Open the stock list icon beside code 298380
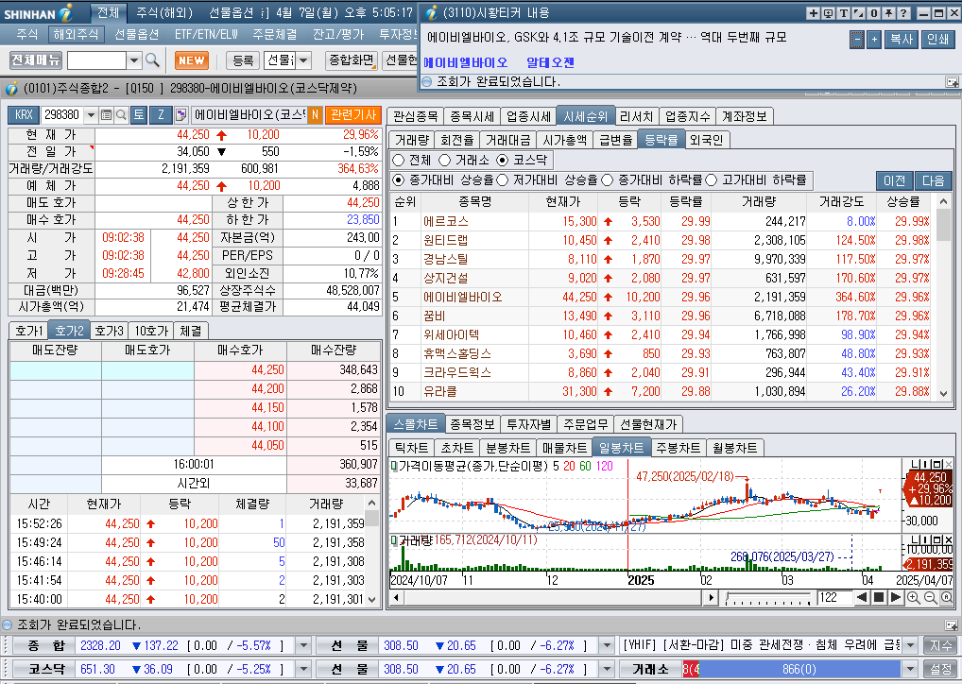Image resolution: width=962 pixels, height=684 pixels. [x=106, y=114]
